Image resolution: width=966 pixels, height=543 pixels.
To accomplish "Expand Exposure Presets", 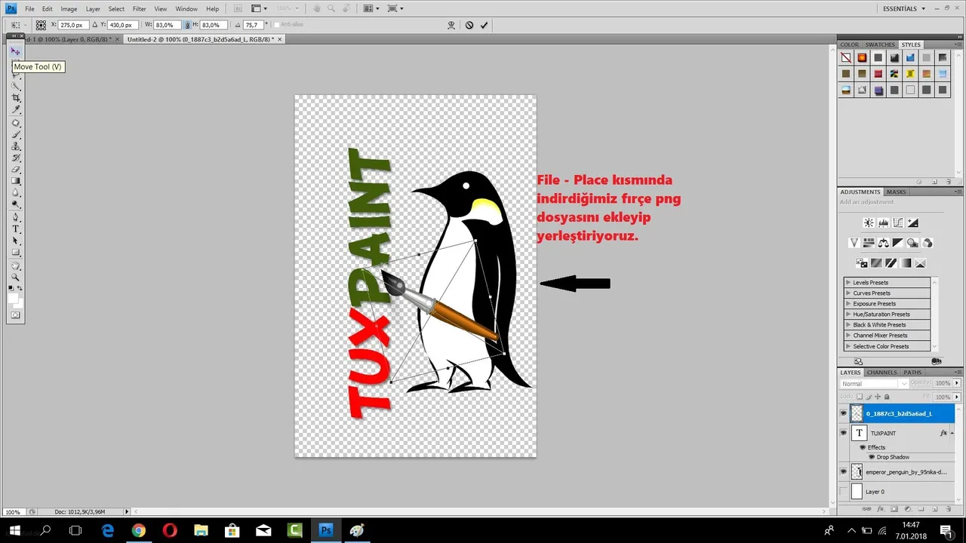I will click(848, 303).
